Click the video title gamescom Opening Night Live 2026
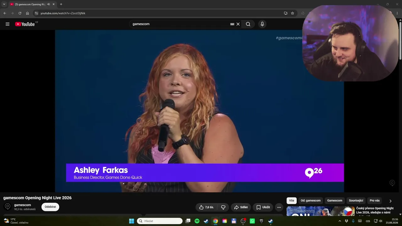 pyautogui.click(x=37, y=198)
